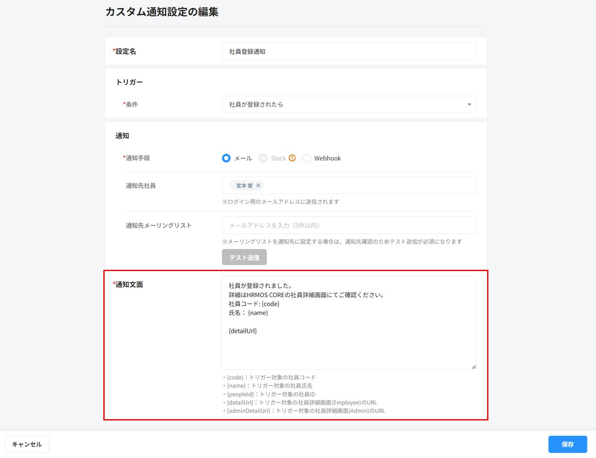Remove the 宮本 響 recipient tag

258,186
